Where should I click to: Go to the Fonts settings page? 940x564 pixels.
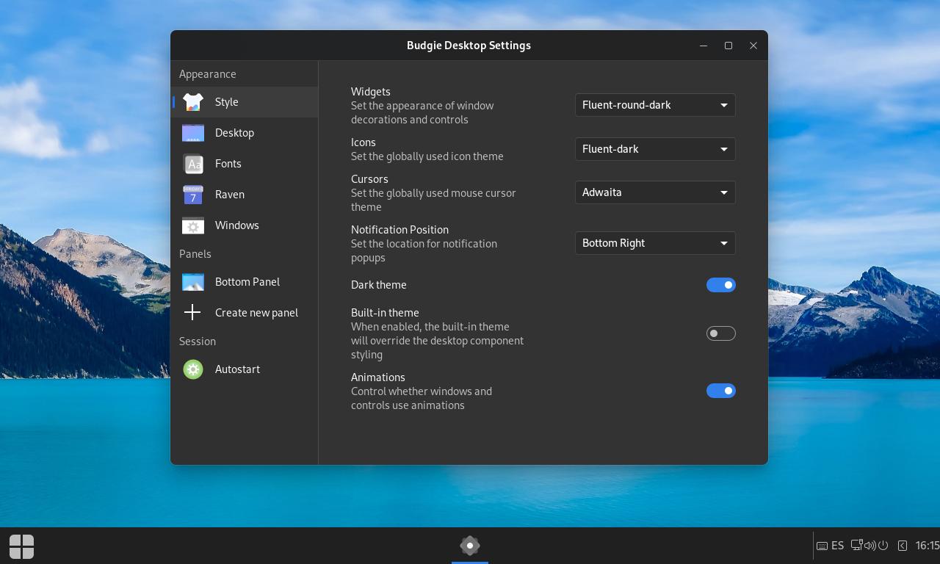click(245, 164)
